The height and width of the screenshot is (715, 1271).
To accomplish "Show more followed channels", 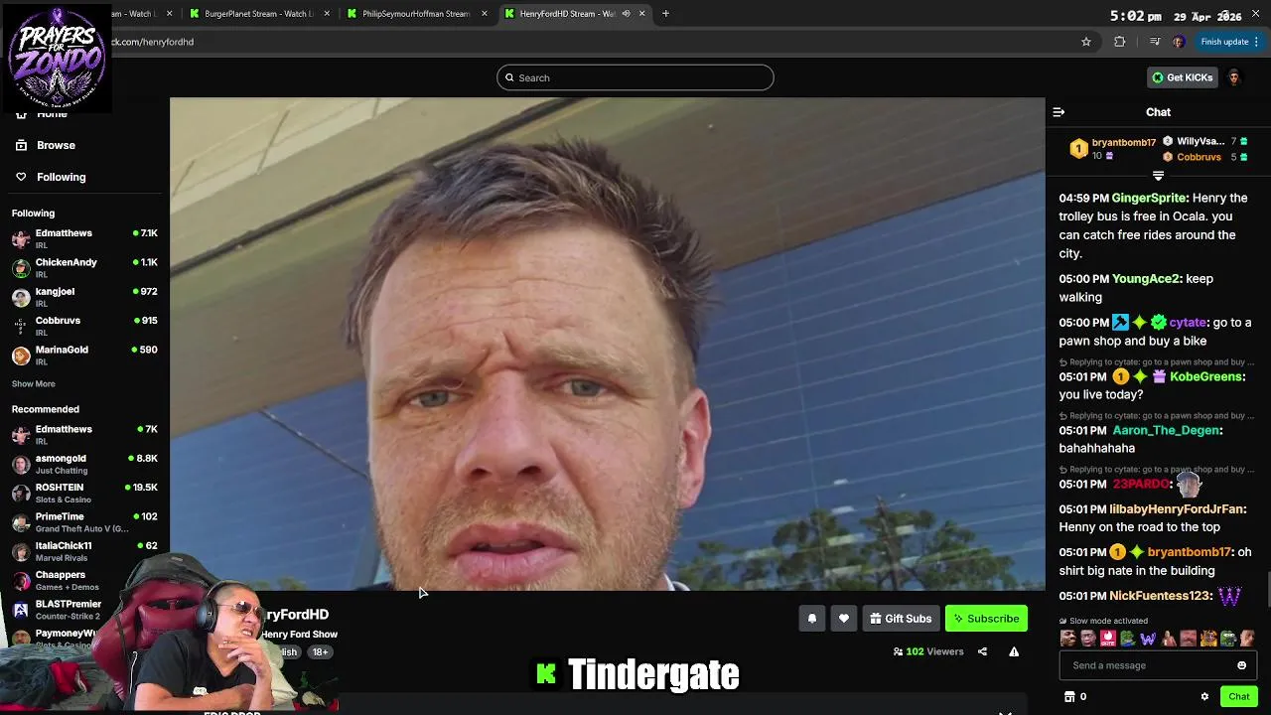I will tap(33, 383).
